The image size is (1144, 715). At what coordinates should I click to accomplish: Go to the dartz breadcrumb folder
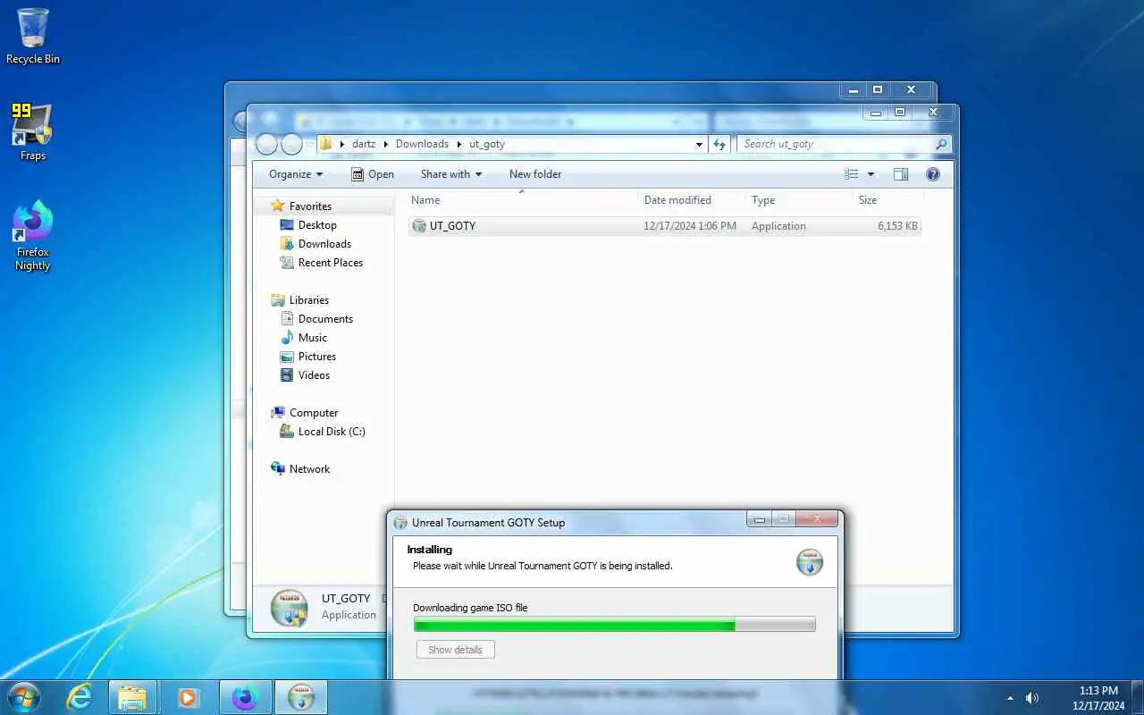tap(364, 144)
